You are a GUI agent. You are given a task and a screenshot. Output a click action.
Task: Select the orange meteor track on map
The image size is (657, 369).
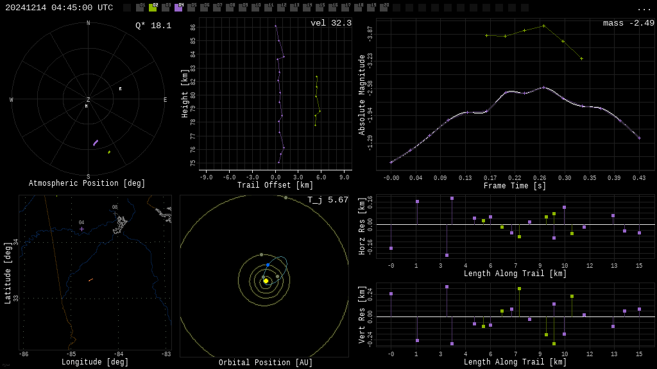(x=90, y=280)
